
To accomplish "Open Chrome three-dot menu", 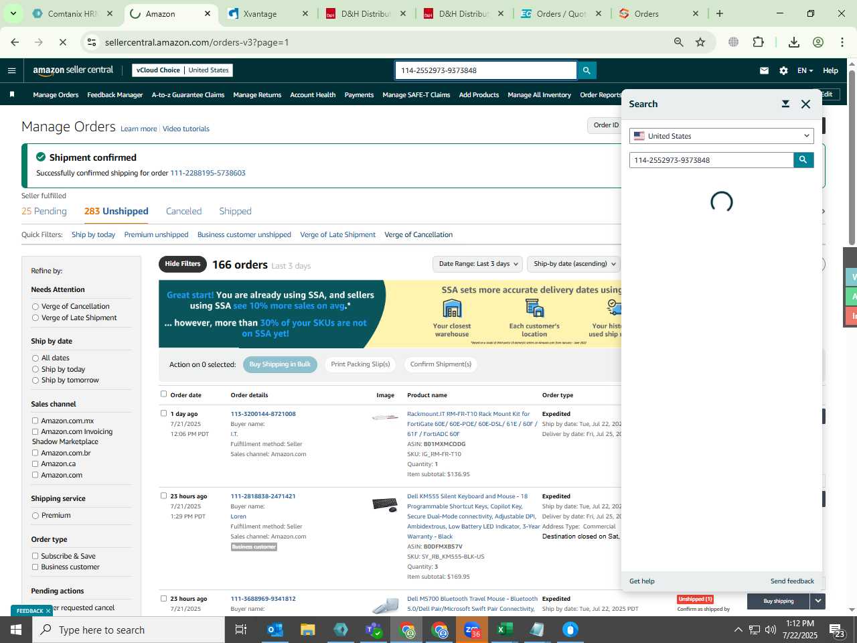I will point(842,42).
